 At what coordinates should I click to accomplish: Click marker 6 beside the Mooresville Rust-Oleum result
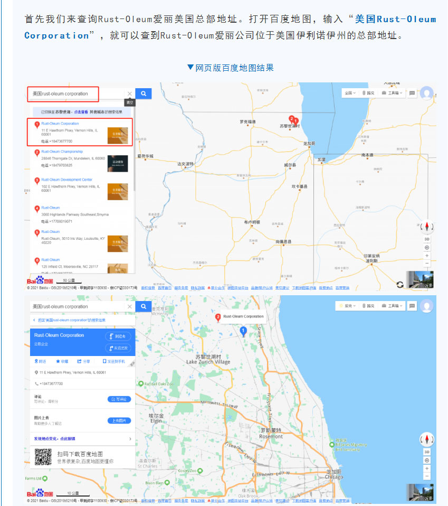pos(37,261)
